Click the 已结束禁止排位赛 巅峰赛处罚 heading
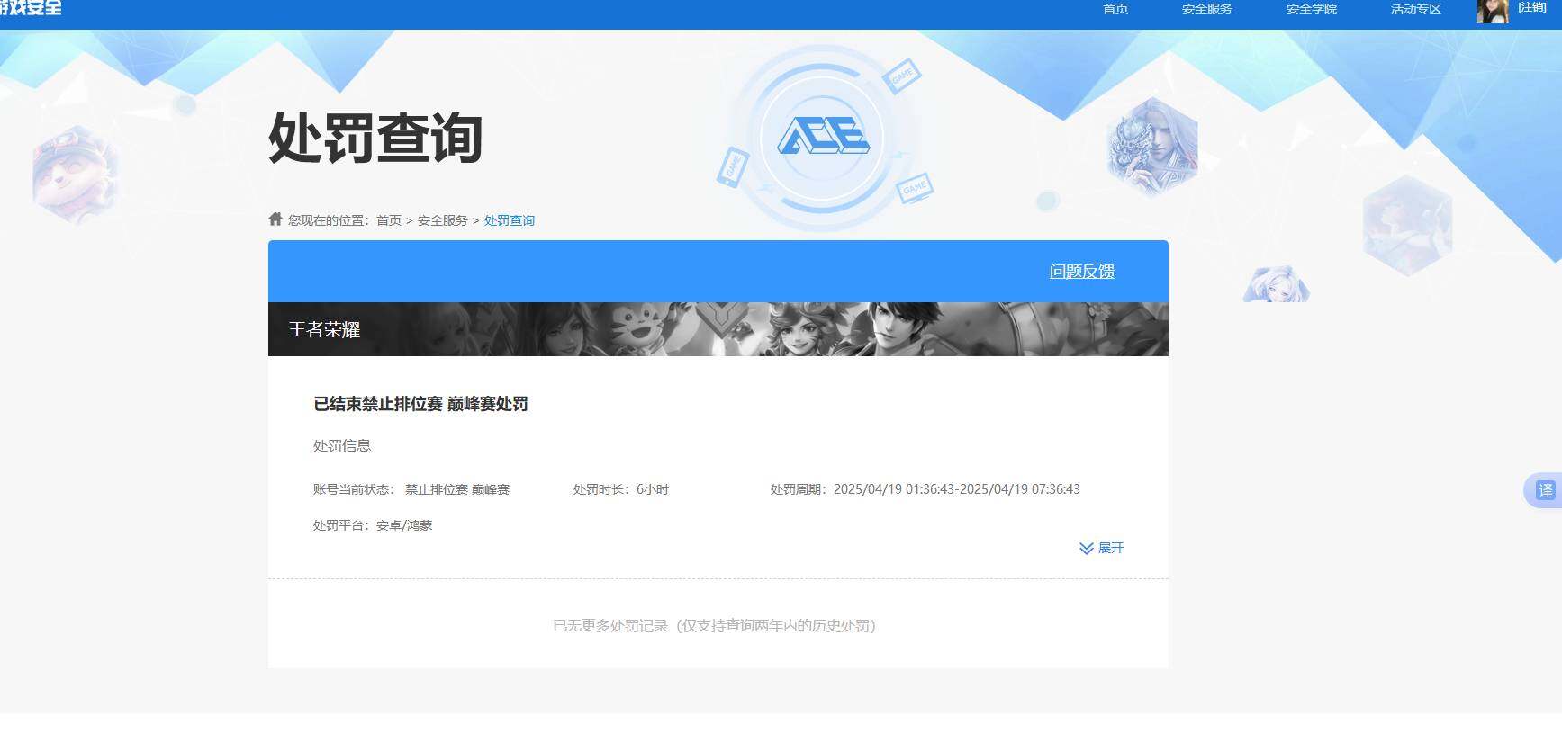Viewport: 1562px width, 743px height. [x=420, y=404]
